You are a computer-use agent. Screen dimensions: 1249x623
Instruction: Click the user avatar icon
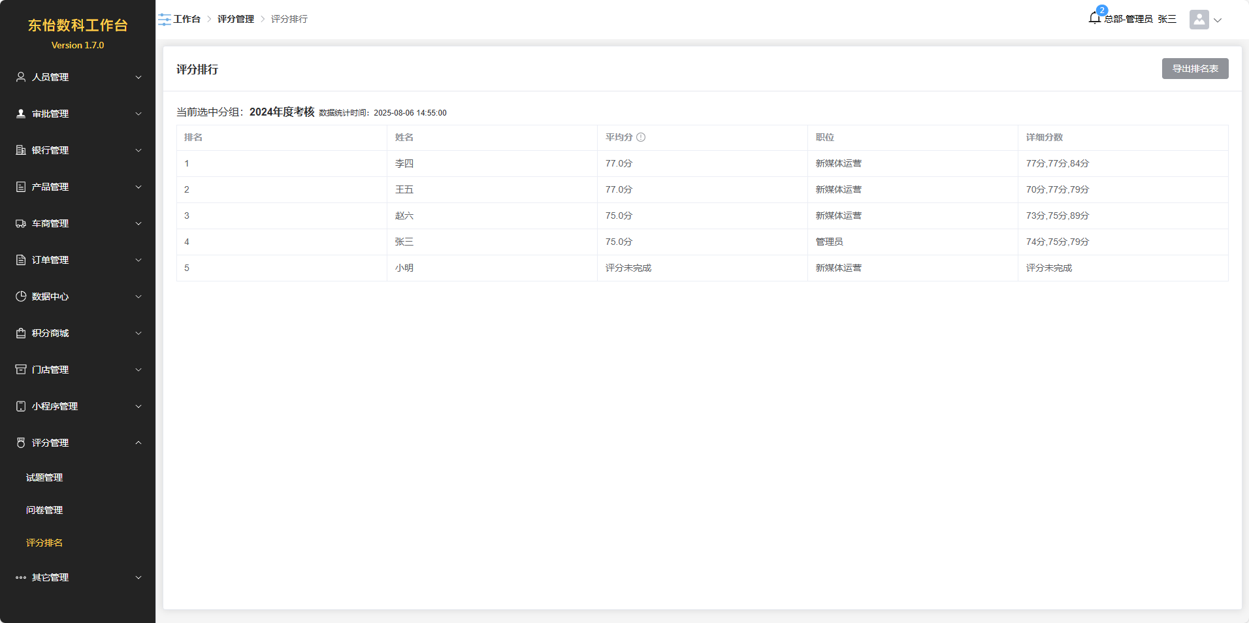[1199, 20]
